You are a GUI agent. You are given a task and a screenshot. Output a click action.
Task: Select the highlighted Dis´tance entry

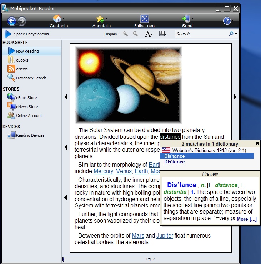pos(207,156)
